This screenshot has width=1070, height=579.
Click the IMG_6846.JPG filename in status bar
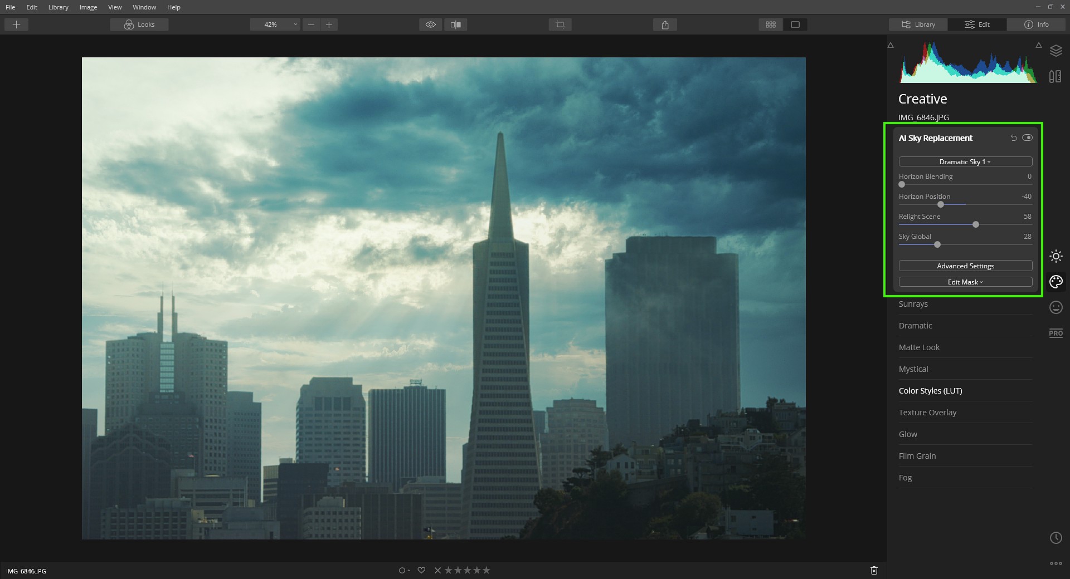[x=26, y=571]
